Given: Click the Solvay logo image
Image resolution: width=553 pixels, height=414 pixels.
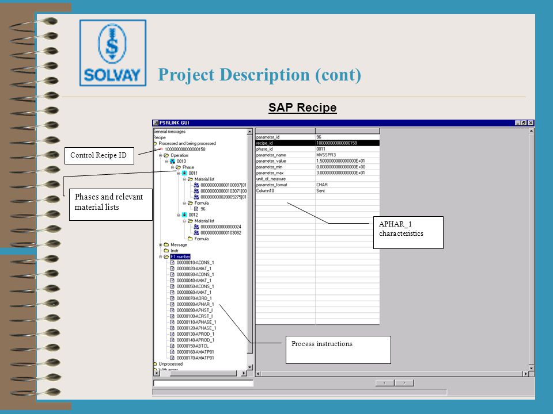Looking at the screenshot, I should [113, 53].
